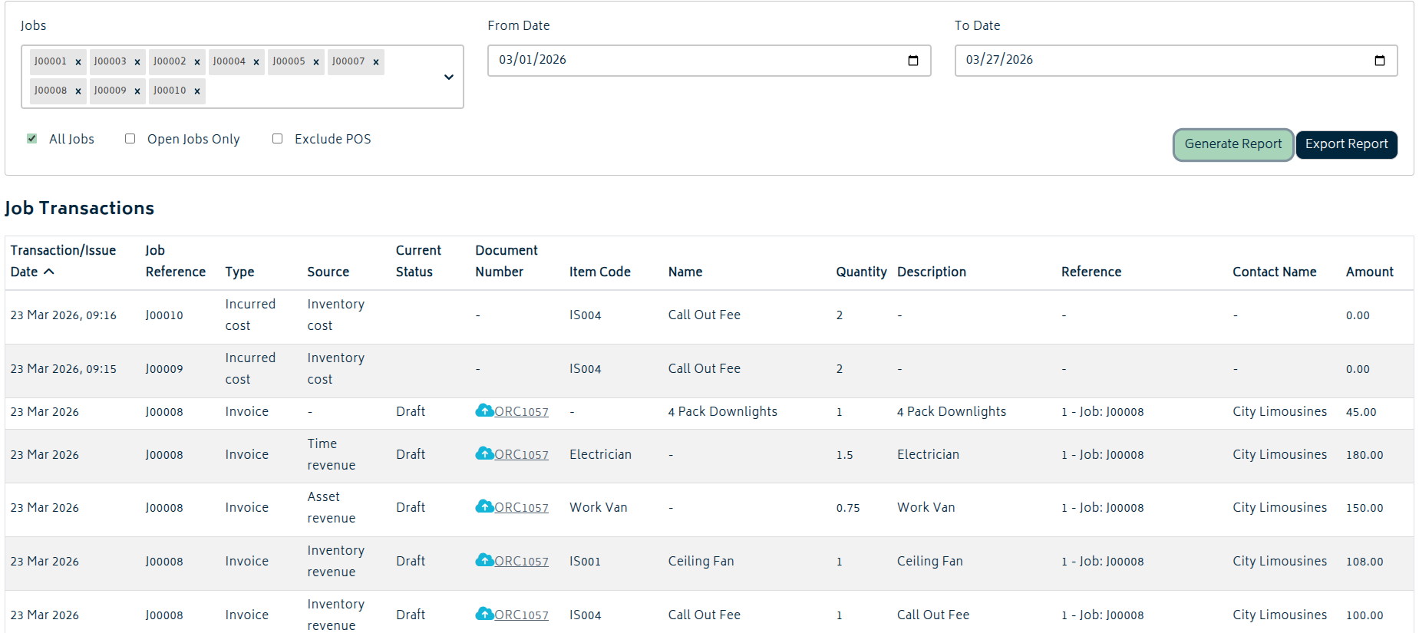Click the Amount column header

[1369, 272]
